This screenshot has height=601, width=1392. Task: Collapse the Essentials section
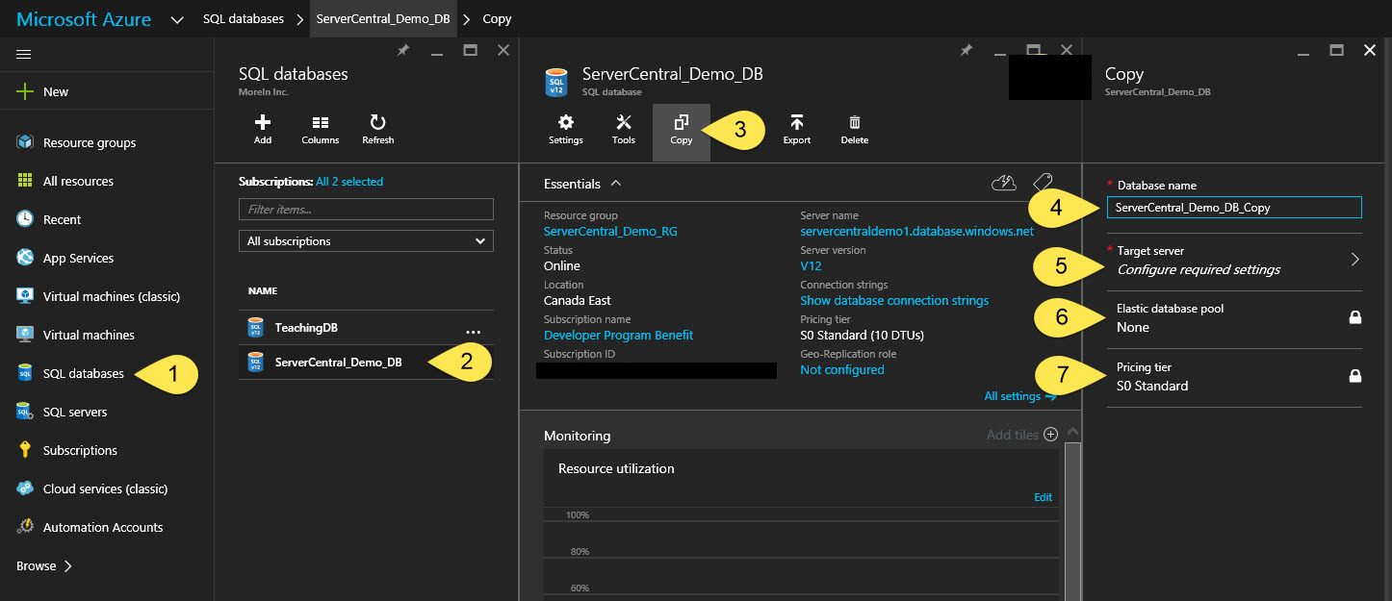point(616,184)
